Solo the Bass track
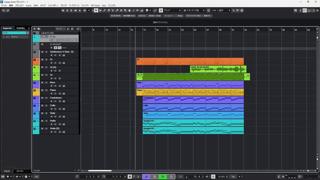This screenshot has width=320, height=180. click(x=46, y=82)
